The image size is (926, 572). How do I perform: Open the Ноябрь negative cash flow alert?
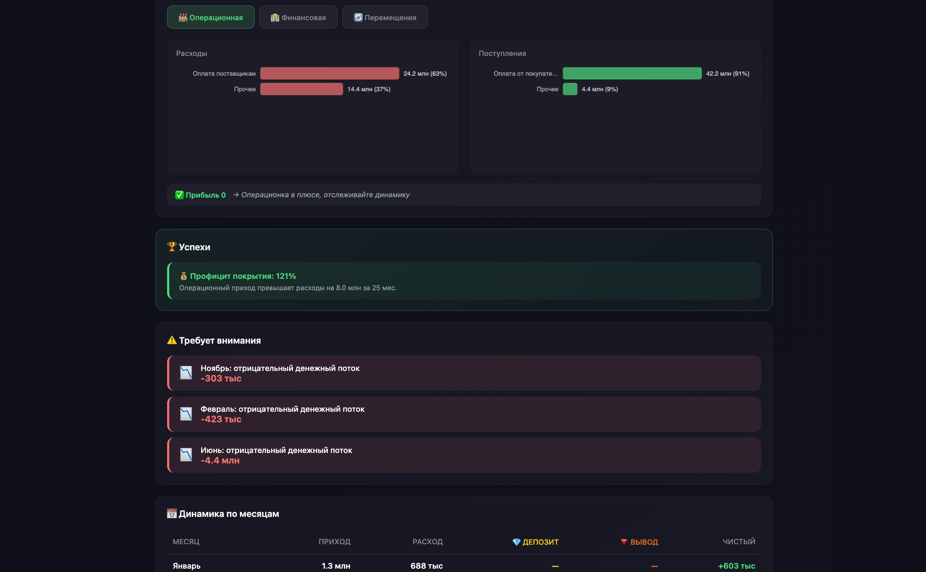click(x=463, y=373)
